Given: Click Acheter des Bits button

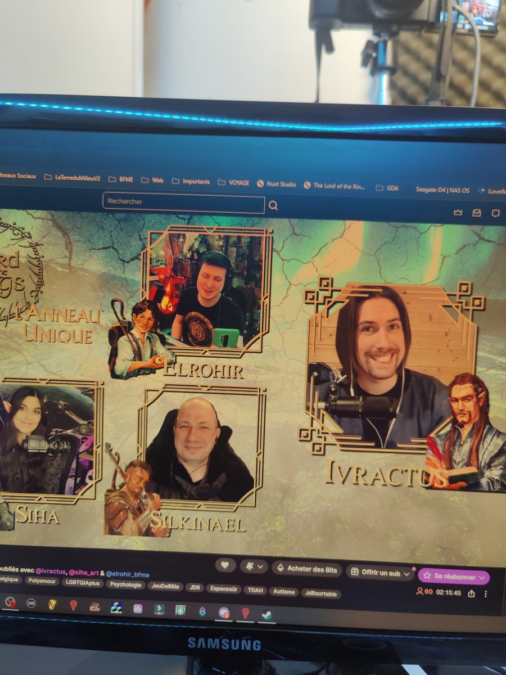Looking at the screenshot, I should click(306, 569).
